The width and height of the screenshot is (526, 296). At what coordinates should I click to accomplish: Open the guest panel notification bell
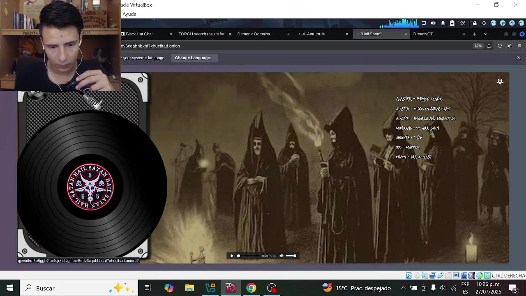coord(443,23)
